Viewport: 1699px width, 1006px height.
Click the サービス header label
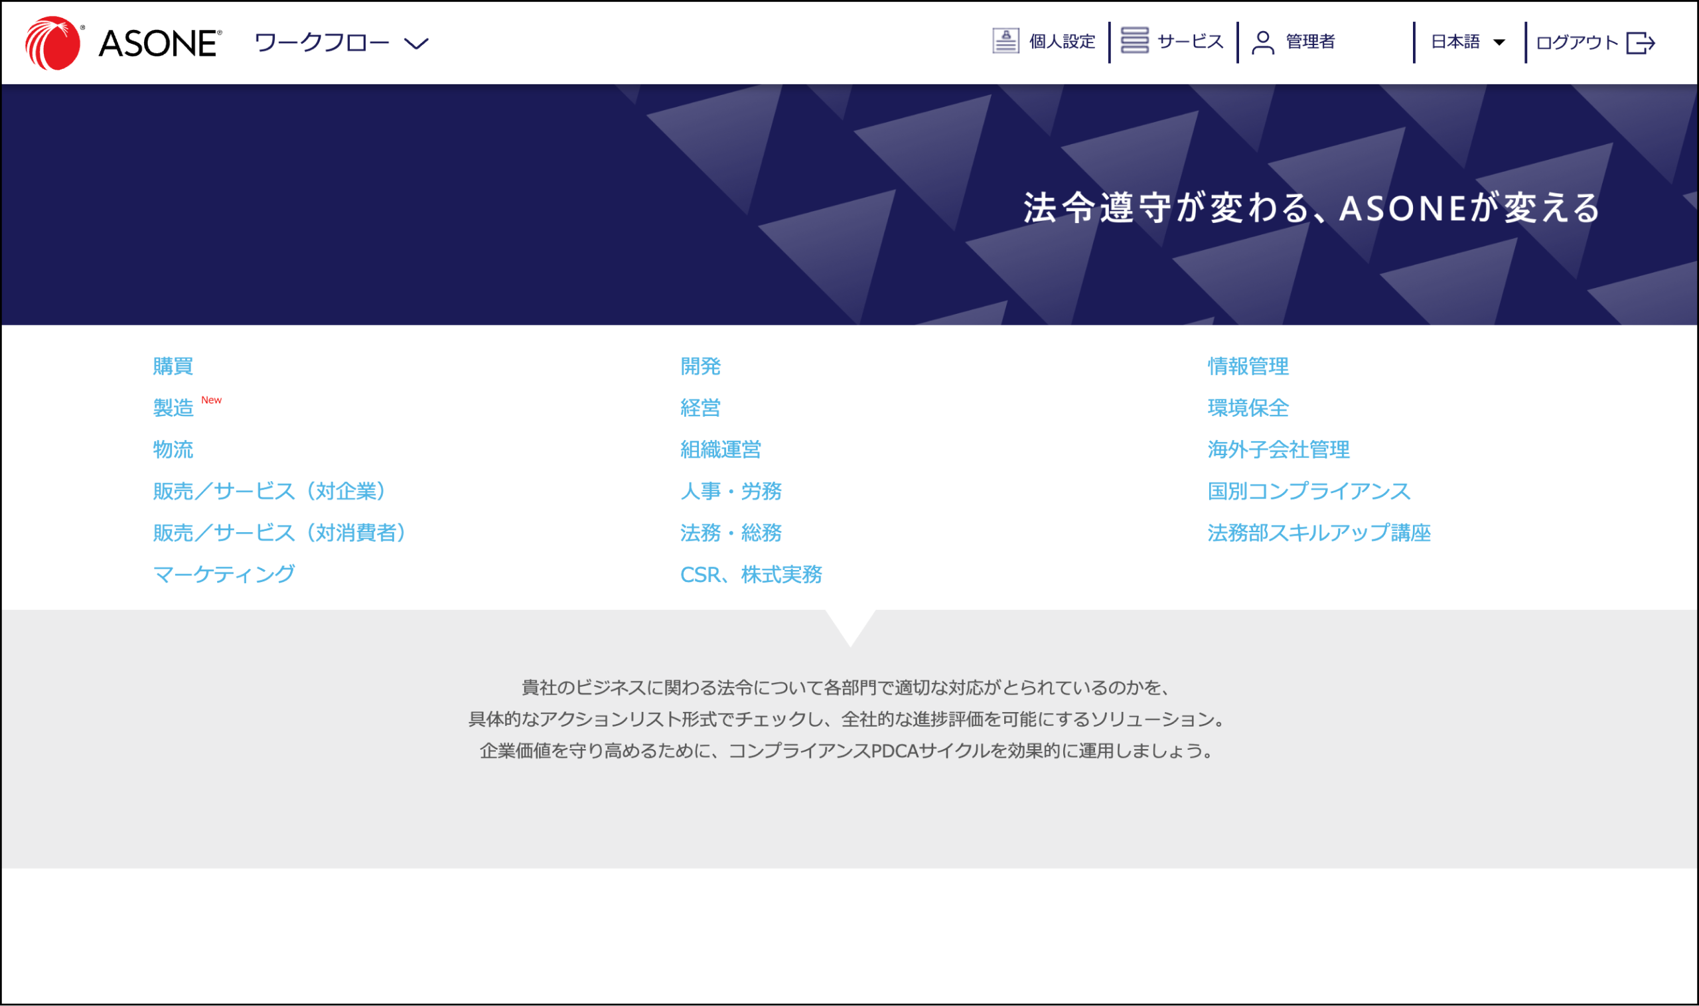pos(1190,41)
